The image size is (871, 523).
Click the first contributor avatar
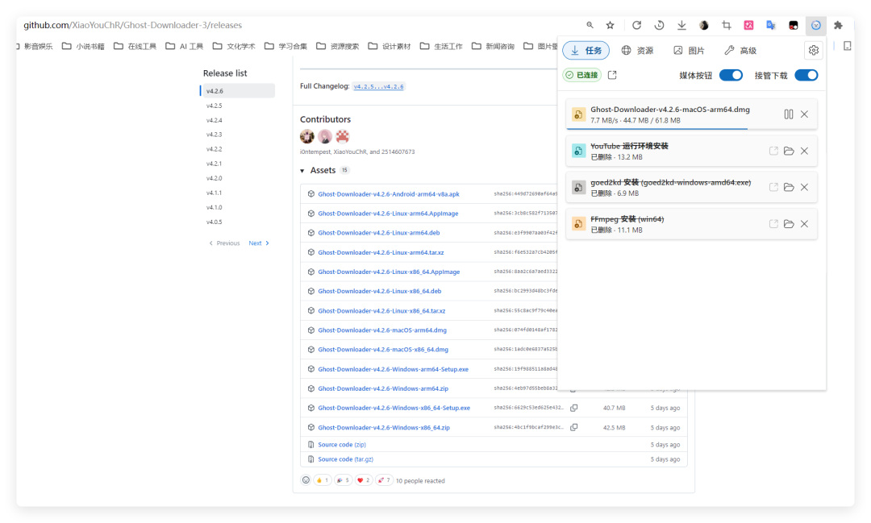click(307, 136)
